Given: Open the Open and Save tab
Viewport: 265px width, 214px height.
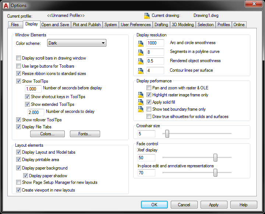Looking at the screenshot, I should point(55,25).
